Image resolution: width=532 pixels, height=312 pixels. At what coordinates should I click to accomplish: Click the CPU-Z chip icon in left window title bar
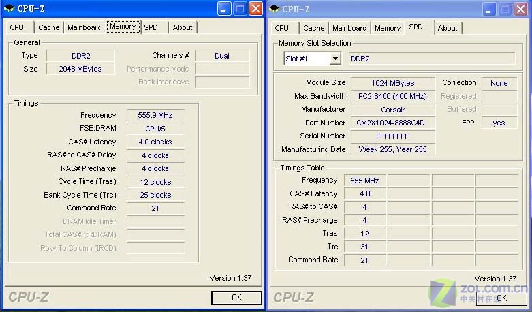click(x=9, y=8)
